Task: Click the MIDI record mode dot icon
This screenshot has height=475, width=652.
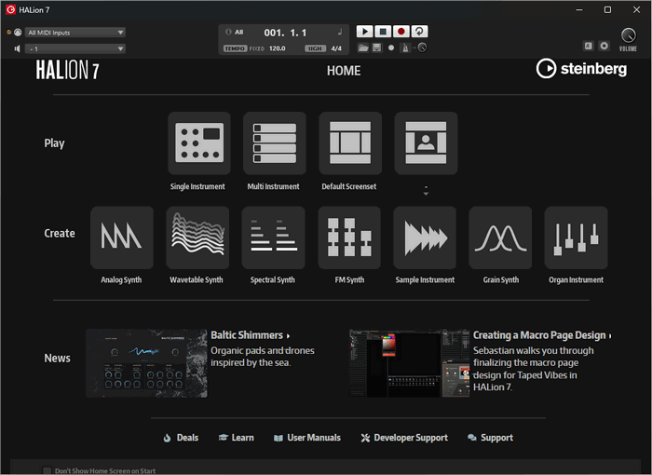Action: [x=391, y=47]
